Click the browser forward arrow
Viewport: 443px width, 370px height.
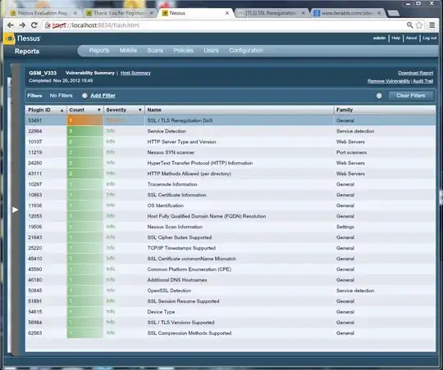(x=22, y=25)
